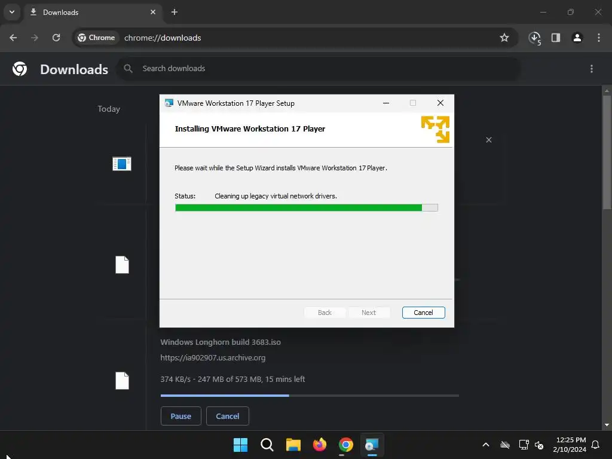The height and width of the screenshot is (459, 612).
Task: Click the VMware yellow arrows logo
Action: 435,129
